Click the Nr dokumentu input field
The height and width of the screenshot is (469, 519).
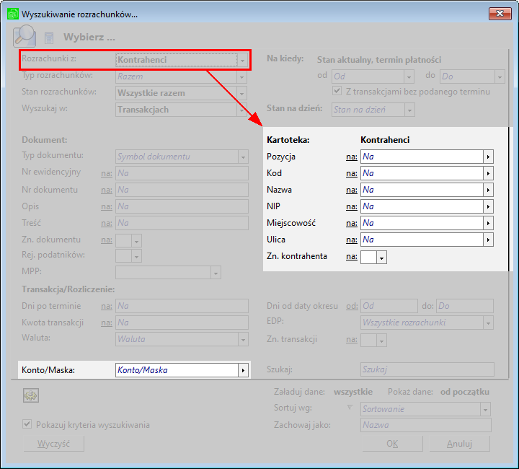(x=182, y=190)
